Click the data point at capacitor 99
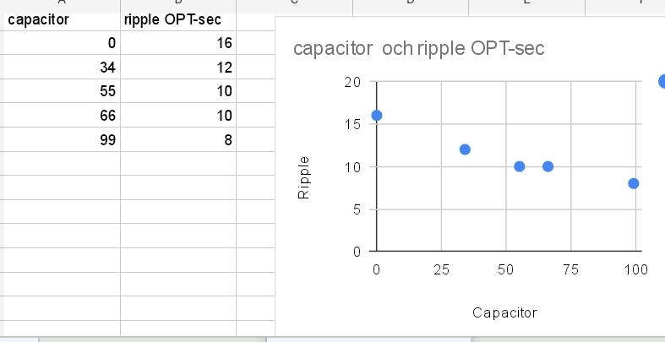This screenshot has height=342, width=665. pyautogui.click(x=633, y=183)
